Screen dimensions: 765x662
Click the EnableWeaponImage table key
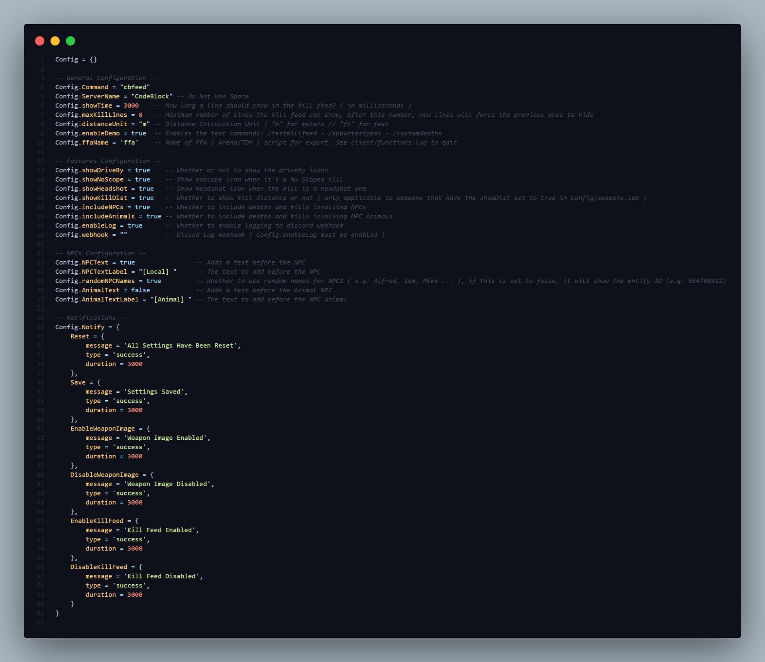pyautogui.click(x=103, y=429)
